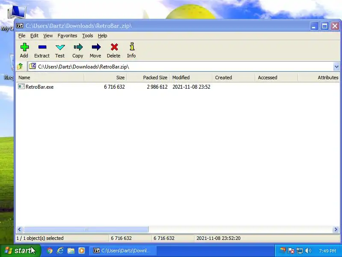The height and width of the screenshot is (257, 342).
Task: Click the scroll right arrow
Action: (x=336, y=229)
